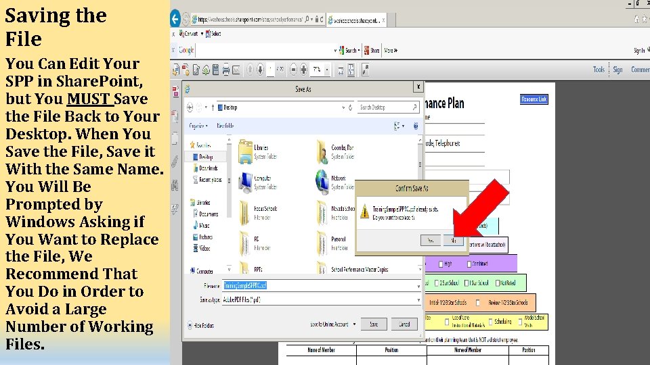Open the Network system folder icon

[322, 182]
